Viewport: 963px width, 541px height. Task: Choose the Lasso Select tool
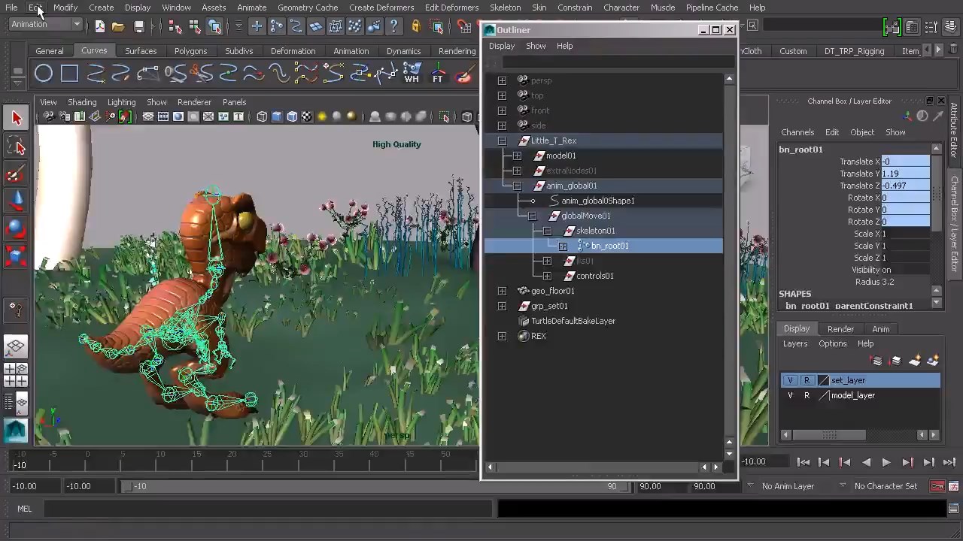tap(17, 147)
